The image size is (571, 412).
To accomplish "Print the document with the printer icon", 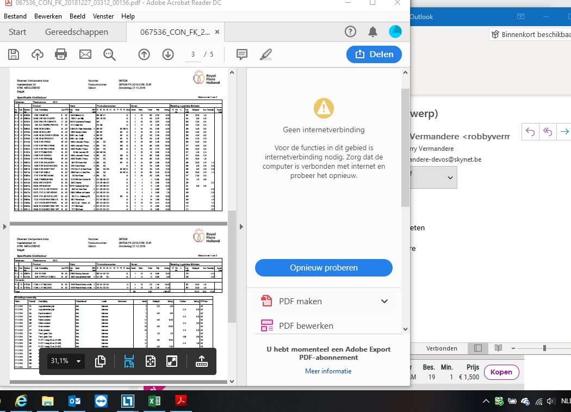I will [61, 54].
